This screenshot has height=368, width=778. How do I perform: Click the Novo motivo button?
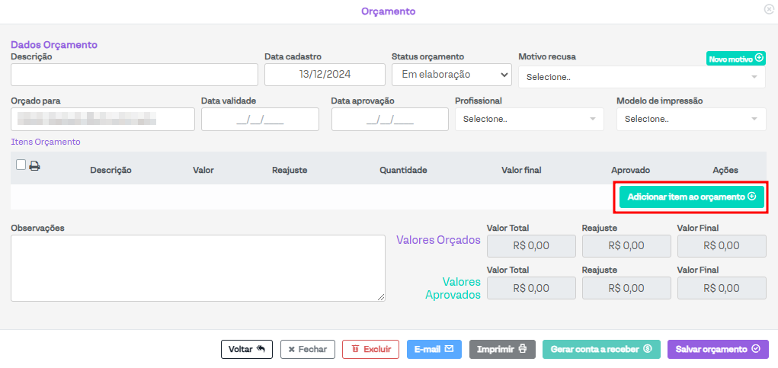(735, 59)
